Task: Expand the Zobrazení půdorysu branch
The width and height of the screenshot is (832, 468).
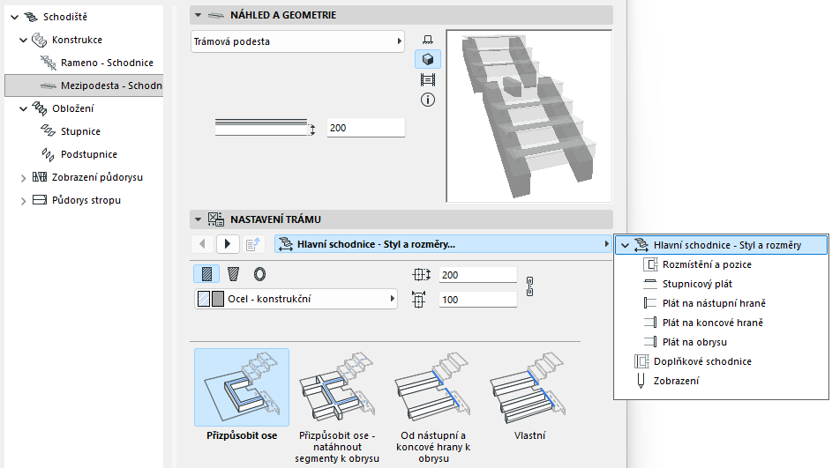Action: [23, 178]
